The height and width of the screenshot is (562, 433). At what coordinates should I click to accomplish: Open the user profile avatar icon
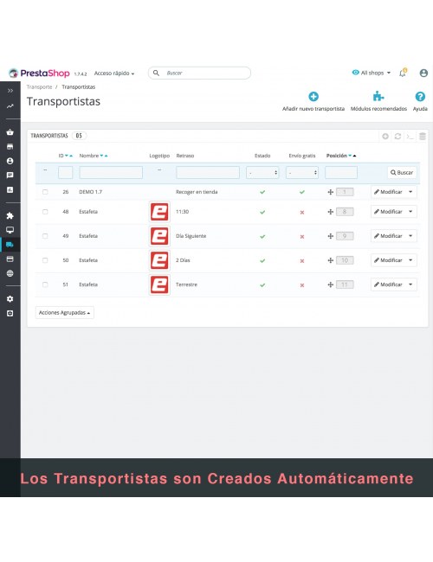tap(423, 73)
